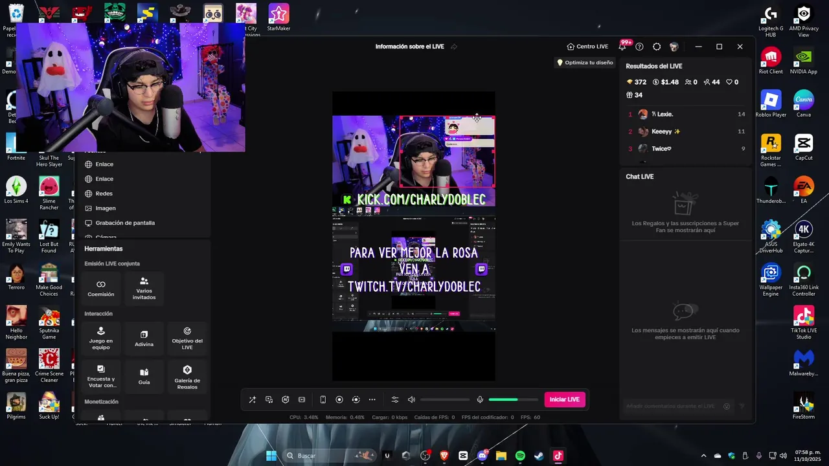Viewport: 829px width, 466px height.
Task: Open Encuesta y Votar tool
Action: 101,377
